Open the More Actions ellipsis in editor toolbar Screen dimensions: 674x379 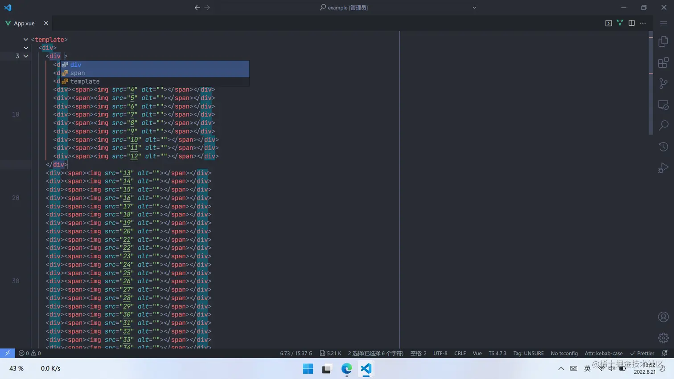pos(643,23)
